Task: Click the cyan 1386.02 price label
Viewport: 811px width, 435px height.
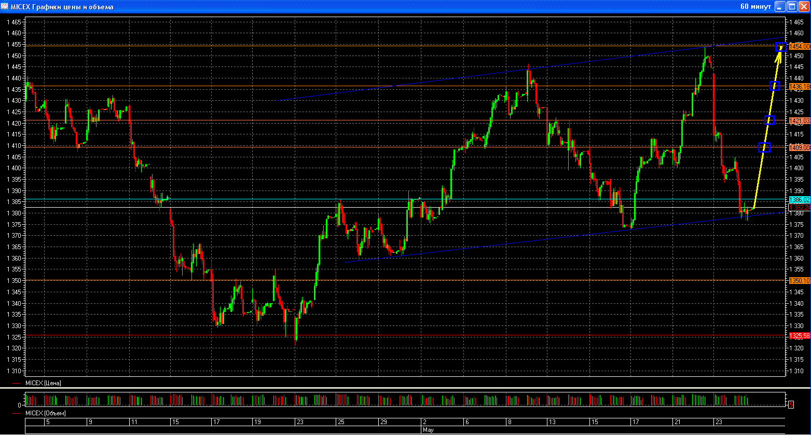Action: (800, 200)
